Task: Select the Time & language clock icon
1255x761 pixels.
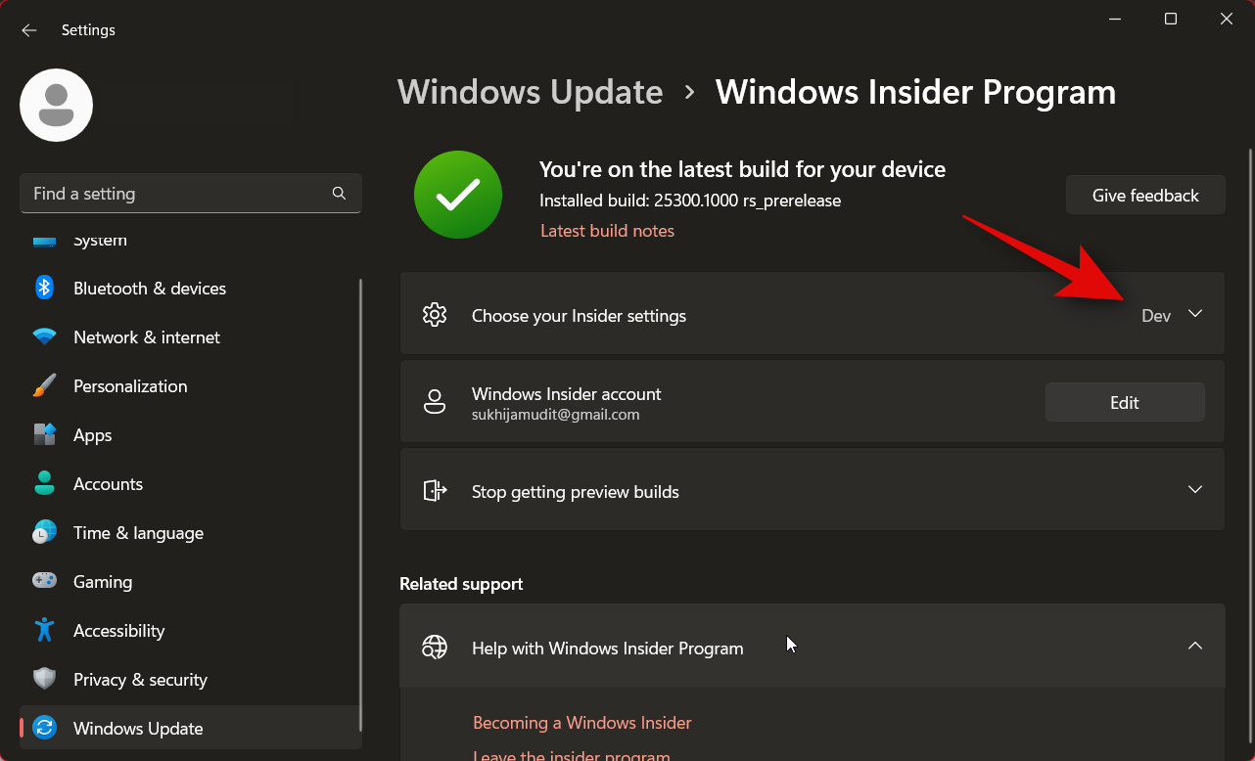Action: [44, 532]
